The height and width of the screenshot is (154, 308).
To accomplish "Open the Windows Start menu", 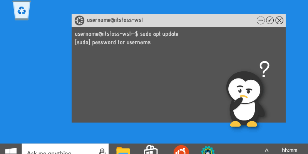I will 11,151.
